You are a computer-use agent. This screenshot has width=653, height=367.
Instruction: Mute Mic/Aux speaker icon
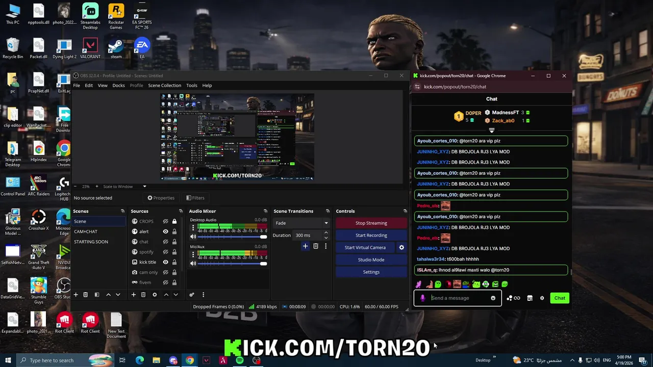(193, 263)
